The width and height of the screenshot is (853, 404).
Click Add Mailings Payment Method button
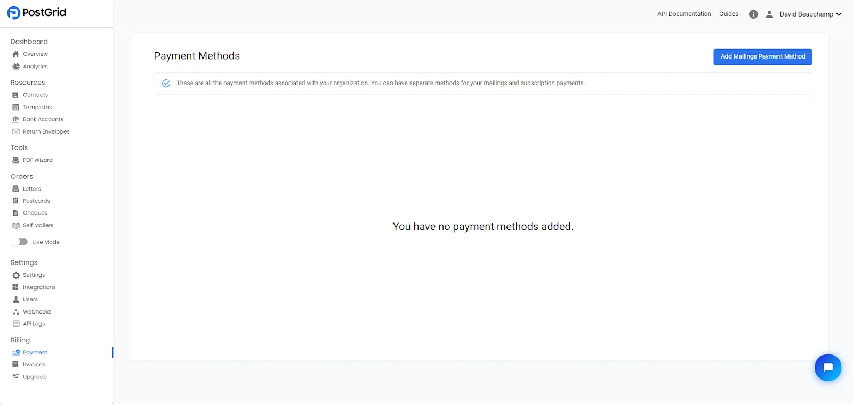[x=763, y=57]
